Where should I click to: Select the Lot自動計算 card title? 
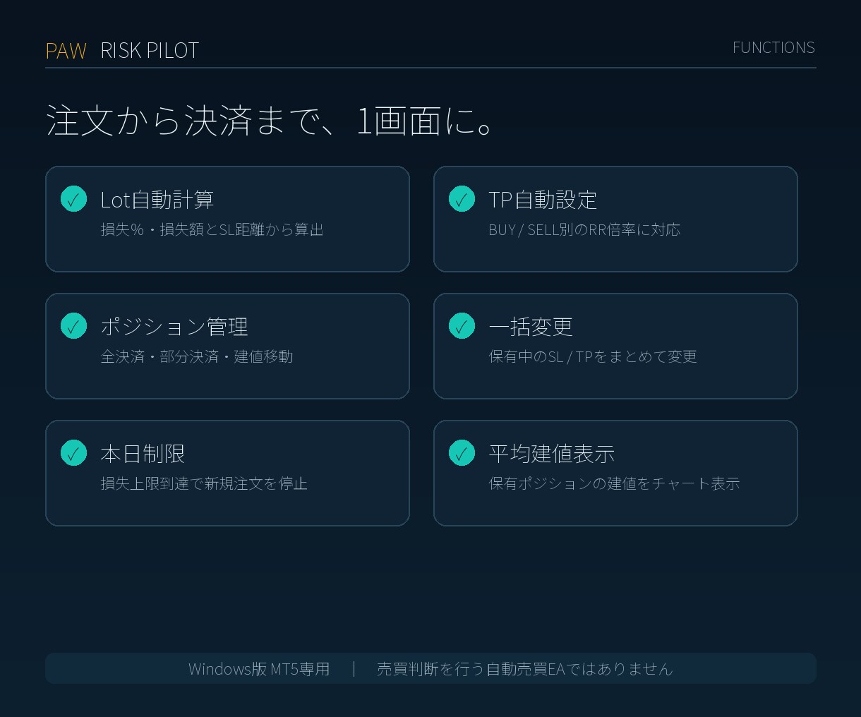157,200
